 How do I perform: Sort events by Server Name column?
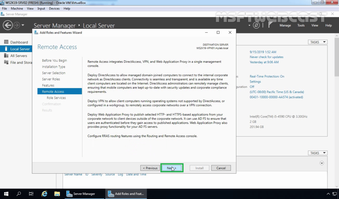73,175
